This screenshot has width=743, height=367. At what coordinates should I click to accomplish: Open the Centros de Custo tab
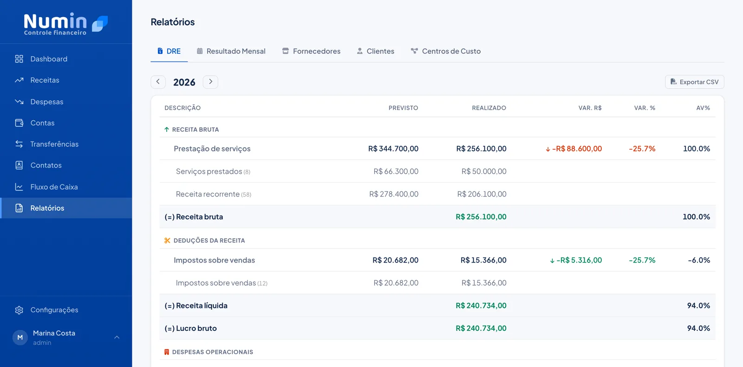click(446, 51)
